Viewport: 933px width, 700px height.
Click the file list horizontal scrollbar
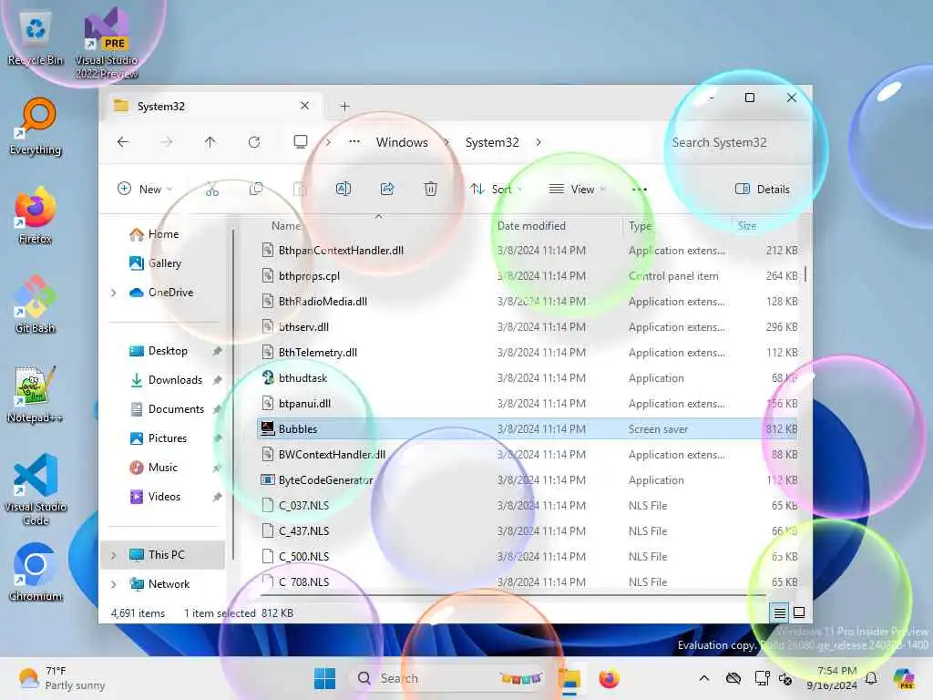tap(513, 594)
